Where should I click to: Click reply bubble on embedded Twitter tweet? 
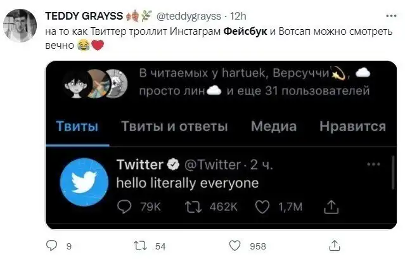(125, 206)
